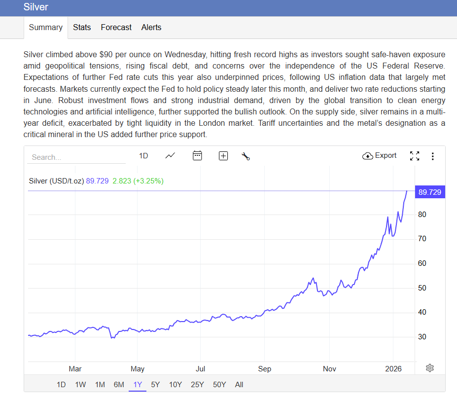Select the 5Y time range
Viewport: 457px width, 399px height.
point(155,385)
